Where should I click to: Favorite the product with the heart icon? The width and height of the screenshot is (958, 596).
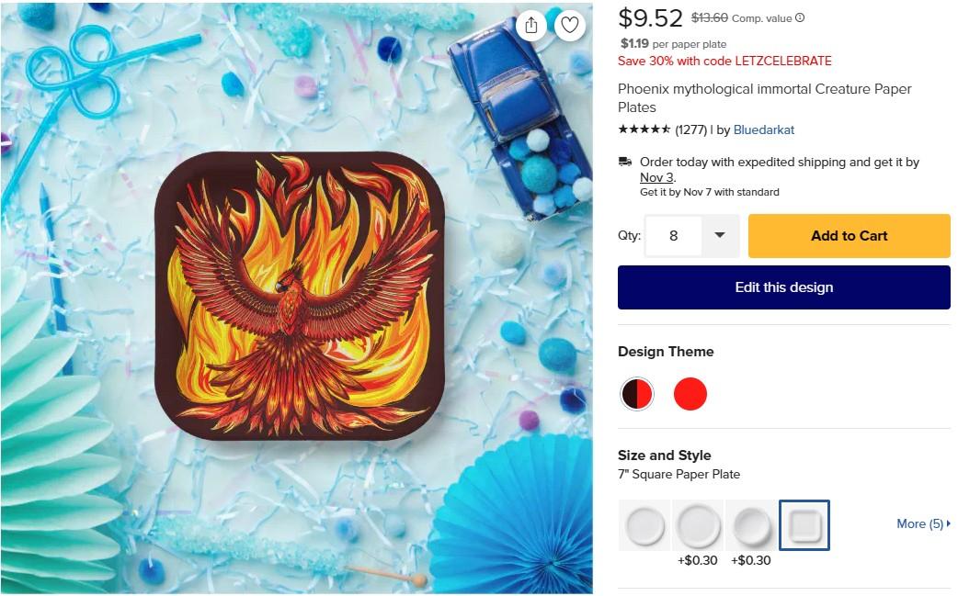coord(569,25)
